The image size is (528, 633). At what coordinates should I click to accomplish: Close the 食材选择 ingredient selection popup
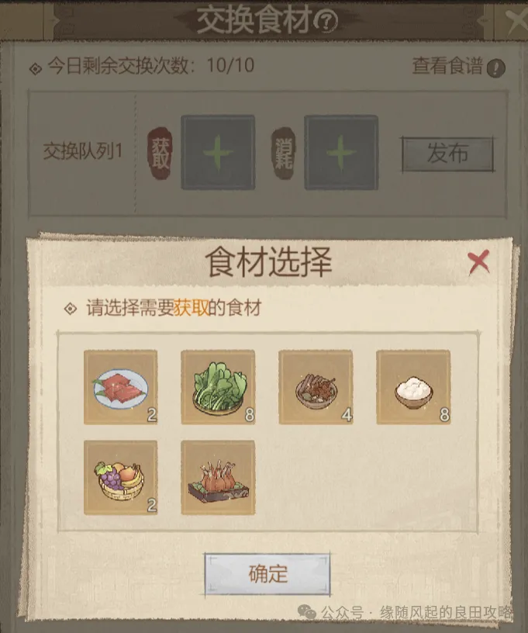click(479, 262)
